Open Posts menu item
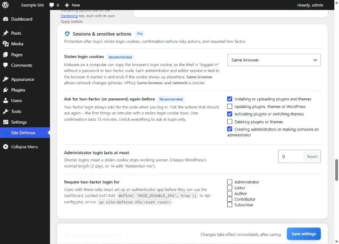Image resolution: width=339 pixels, height=244 pixels. click(x=25, y=33)
